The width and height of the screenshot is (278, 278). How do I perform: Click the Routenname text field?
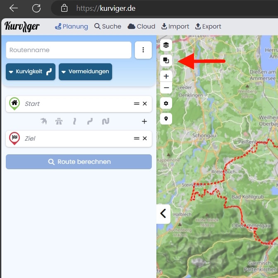(68, 50)
